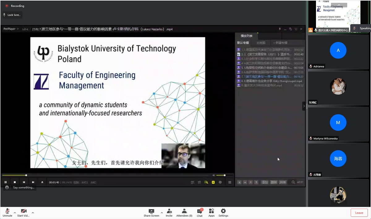Viewport: 371px width, 219px height.
Task: Select playlist item 5 with duration 00:15:08
Action: pos(270,68)
